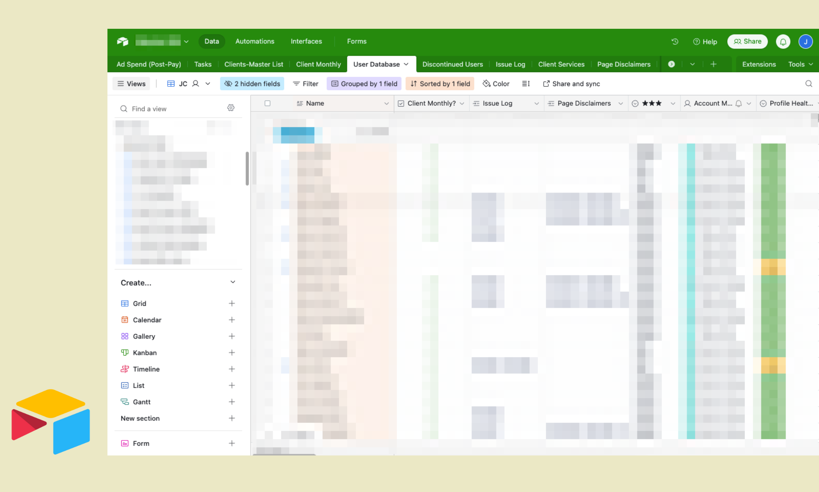Open base history clock icon

[x=675, y=42]
